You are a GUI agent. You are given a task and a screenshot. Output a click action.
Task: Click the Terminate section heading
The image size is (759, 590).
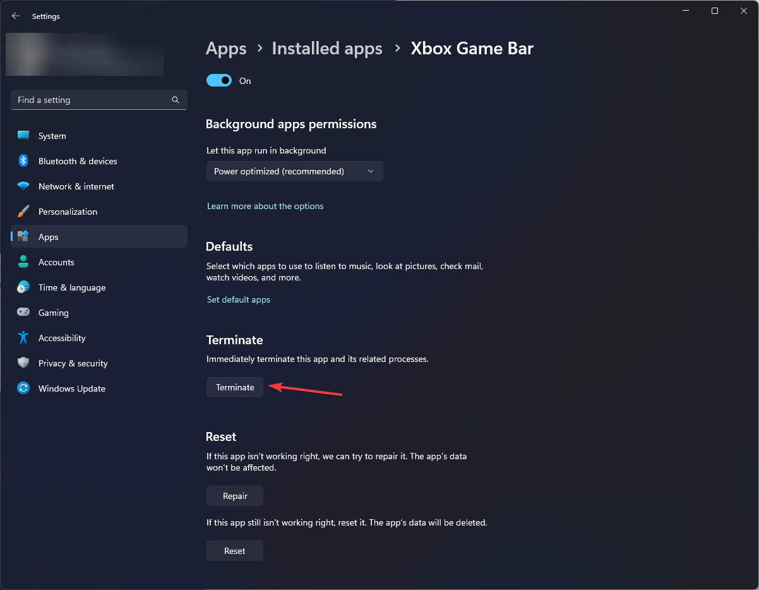pyautogui.click(x=234, y=340)
